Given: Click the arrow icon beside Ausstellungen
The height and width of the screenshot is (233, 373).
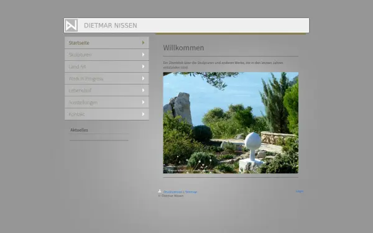Looking at the screenshot, I should tap(143, 102).
